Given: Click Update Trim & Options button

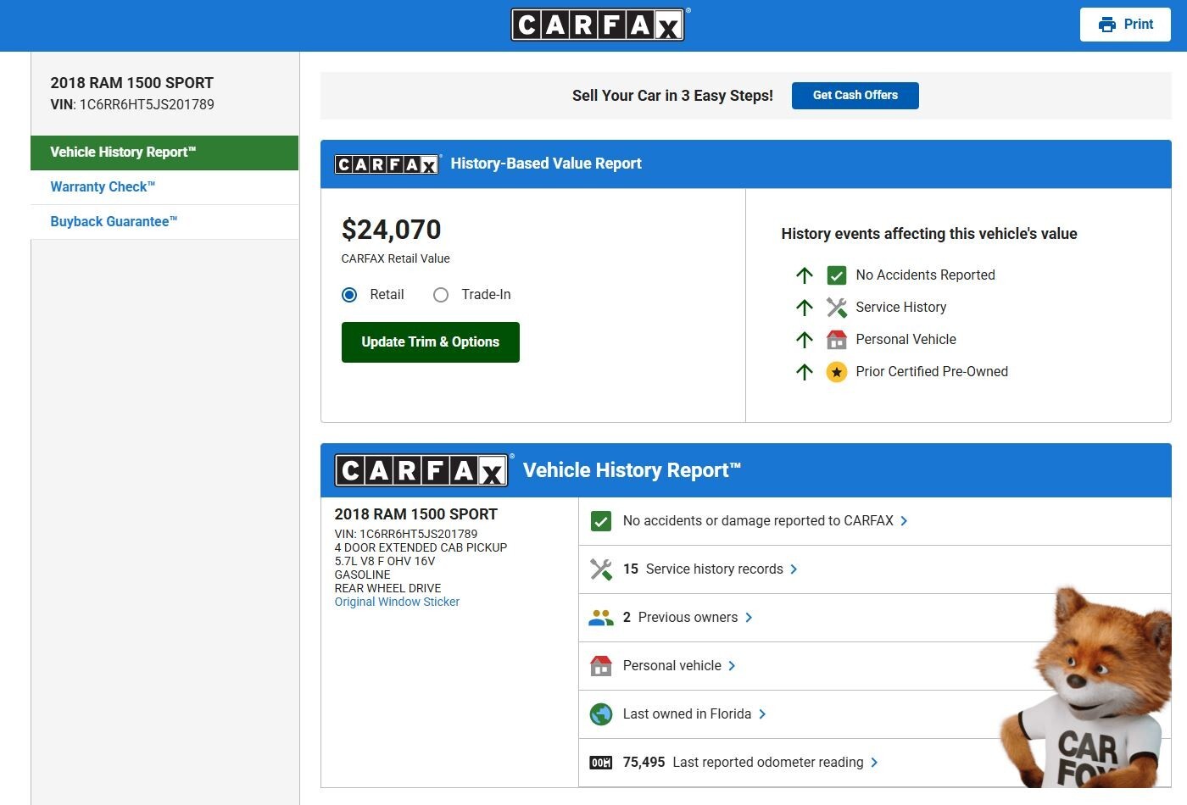Looking at the screenshot, I should click(431, 342).
